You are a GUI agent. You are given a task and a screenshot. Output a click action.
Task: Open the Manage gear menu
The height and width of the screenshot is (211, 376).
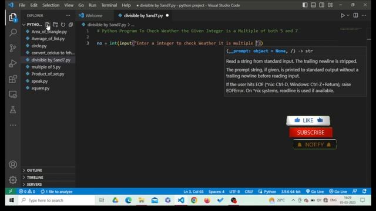click(x=13, y=180)
